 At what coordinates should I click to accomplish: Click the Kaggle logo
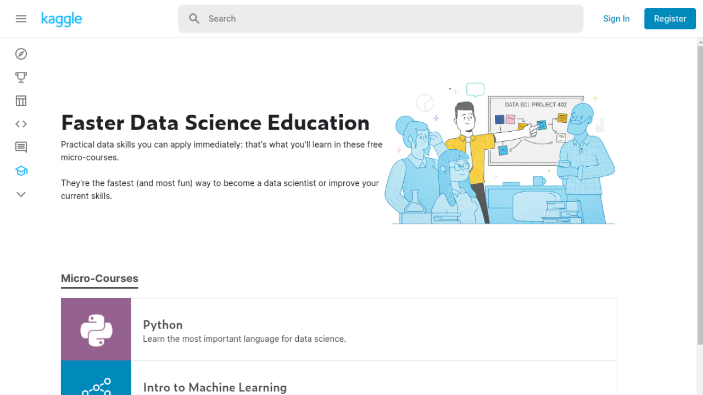[x=62, y=19]
